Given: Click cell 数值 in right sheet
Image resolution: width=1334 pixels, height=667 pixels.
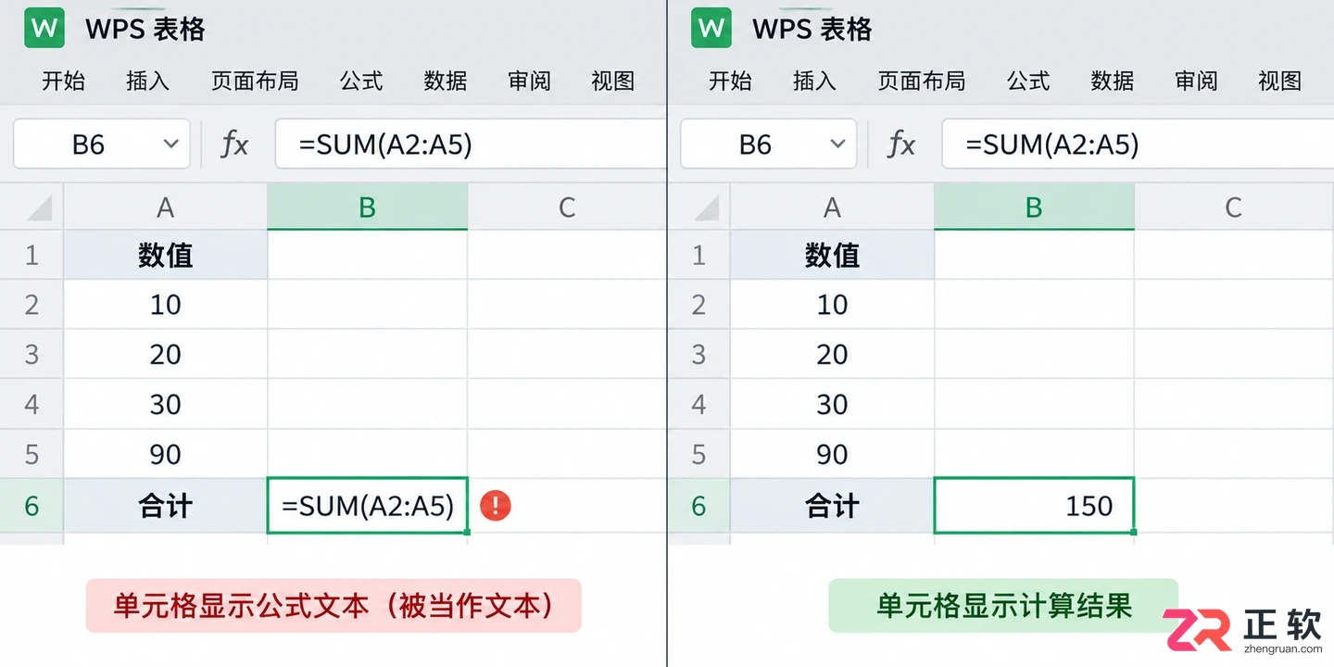Looking at the screenshot, I should point(833,255).
